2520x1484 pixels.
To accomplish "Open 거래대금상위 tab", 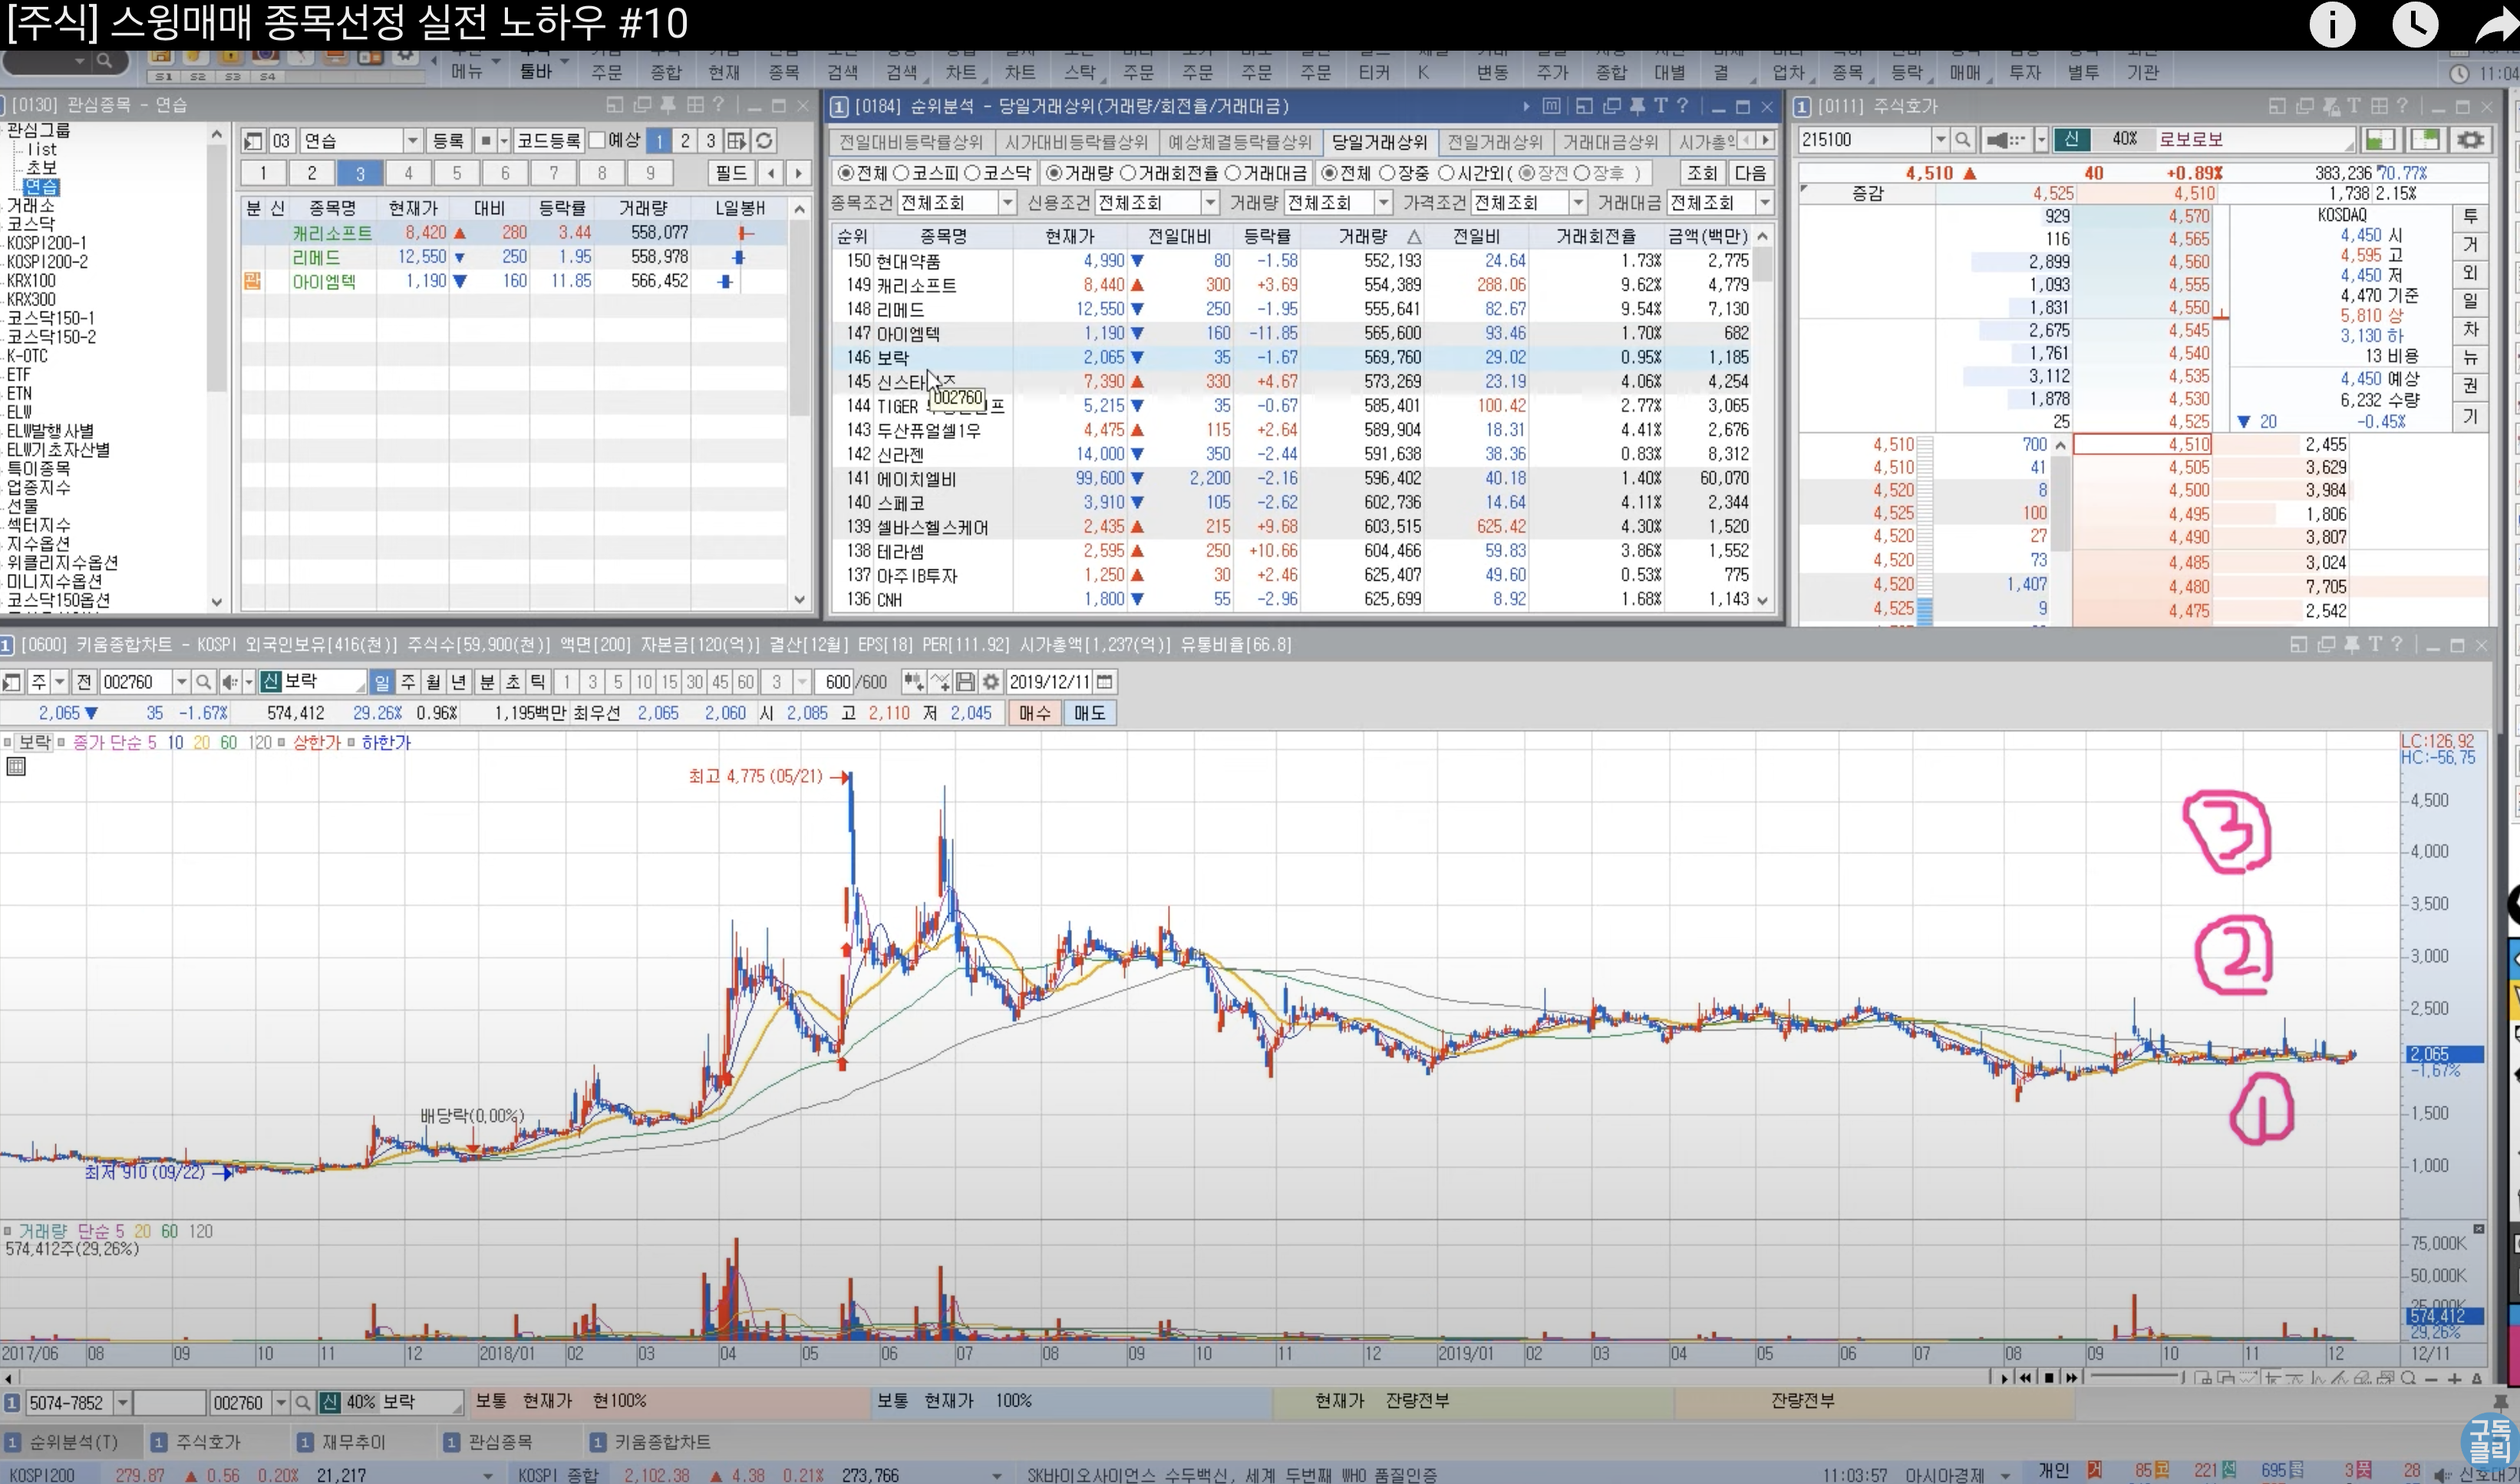I will pos(1610,142).
